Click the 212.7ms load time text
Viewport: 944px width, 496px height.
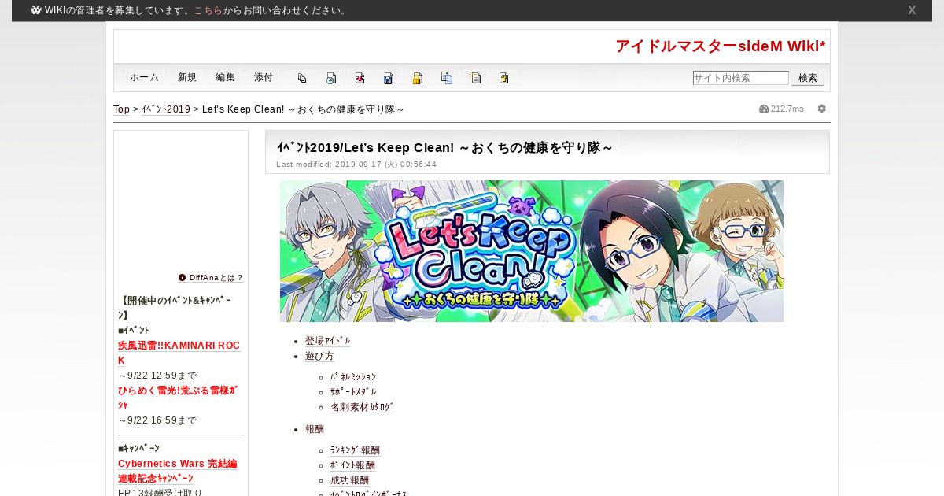(x=787, y=109)
